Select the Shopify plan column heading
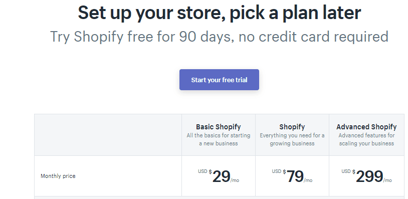The width and height of the screenshot is (408, 199). [292, 127]
